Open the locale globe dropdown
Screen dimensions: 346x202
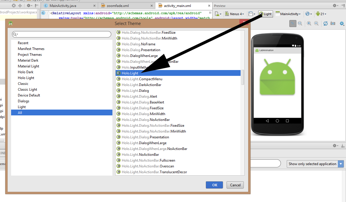[x=309, y=14]
